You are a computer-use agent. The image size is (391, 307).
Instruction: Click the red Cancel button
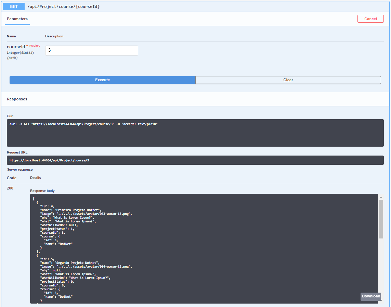(370, 19)
